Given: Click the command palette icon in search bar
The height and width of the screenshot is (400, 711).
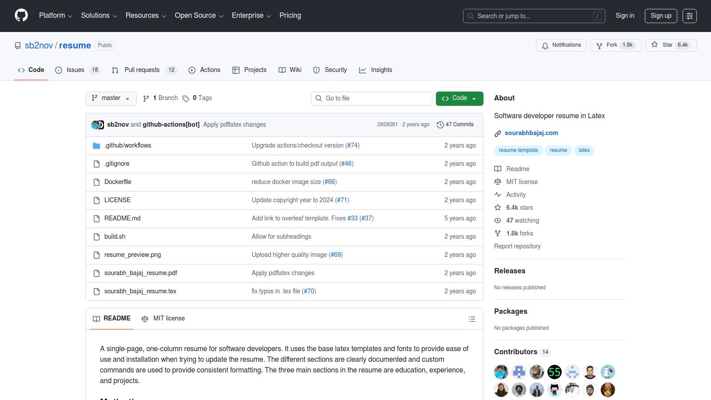Looking at the screenshot, I should pyautogui.click(x=598, y=16).
